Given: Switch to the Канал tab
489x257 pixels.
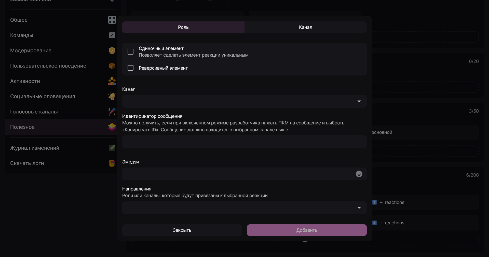Looking at the screenshot, I should pyautogui.click(x=305, y=27).
